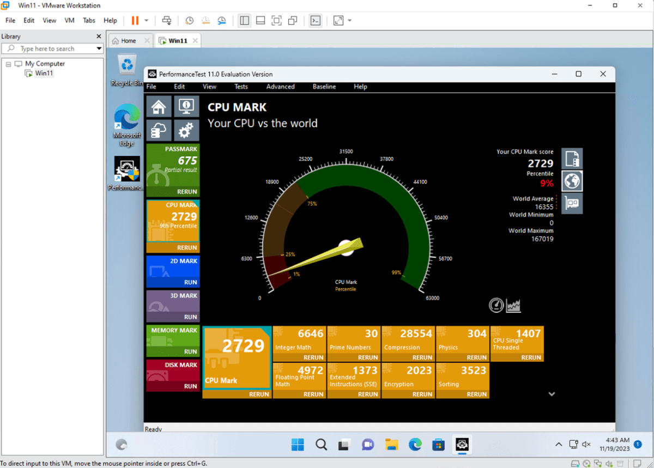Enter full screen mode icon
The image size is (654, 468).
coord(276,21)
